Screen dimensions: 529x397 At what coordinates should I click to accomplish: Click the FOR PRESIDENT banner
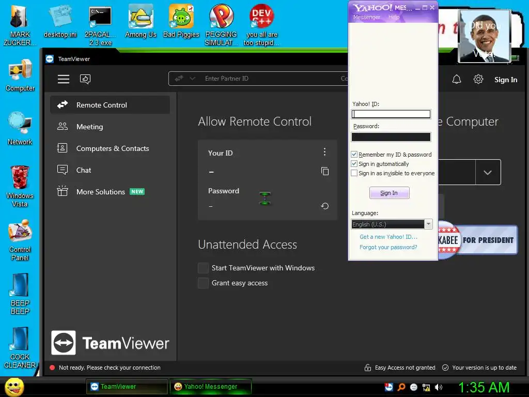tap(478, 240)
